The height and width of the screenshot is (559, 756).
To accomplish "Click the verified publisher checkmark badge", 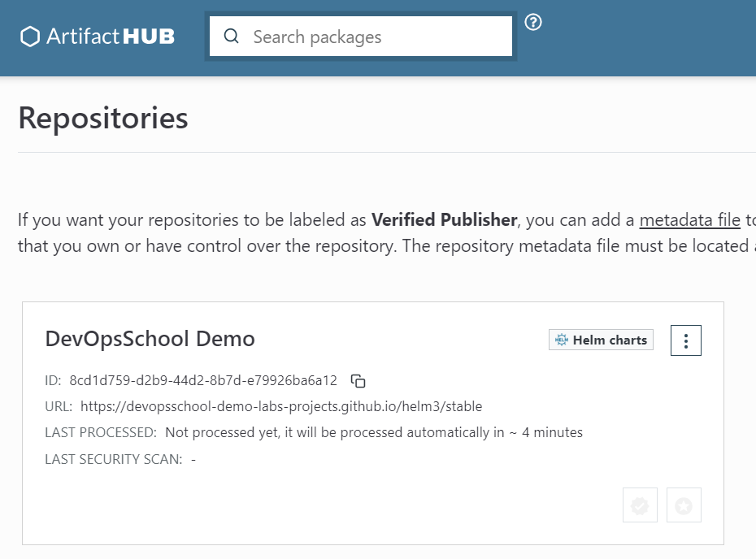I will click(x=640, y=505).
